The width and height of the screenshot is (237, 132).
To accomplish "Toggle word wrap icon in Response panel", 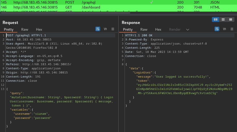I will pyautogui.click(x=217, y=29).
